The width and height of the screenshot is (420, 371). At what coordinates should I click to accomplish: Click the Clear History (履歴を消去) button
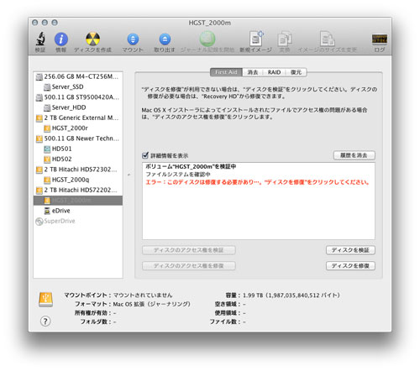[x=354, y=155]
